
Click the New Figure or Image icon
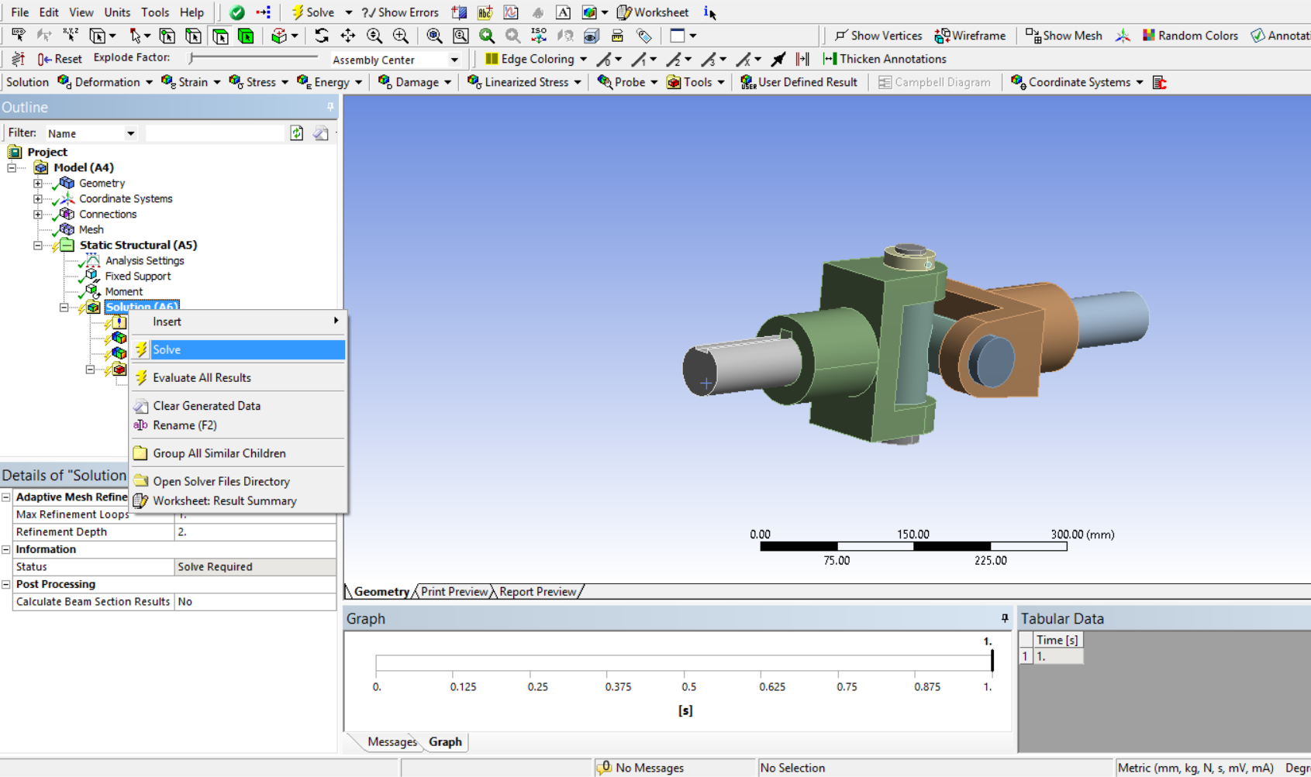590,12
